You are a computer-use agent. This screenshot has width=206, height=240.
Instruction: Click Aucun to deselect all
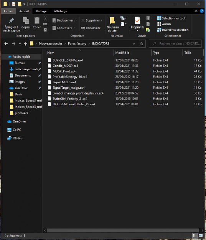(164, 24)
